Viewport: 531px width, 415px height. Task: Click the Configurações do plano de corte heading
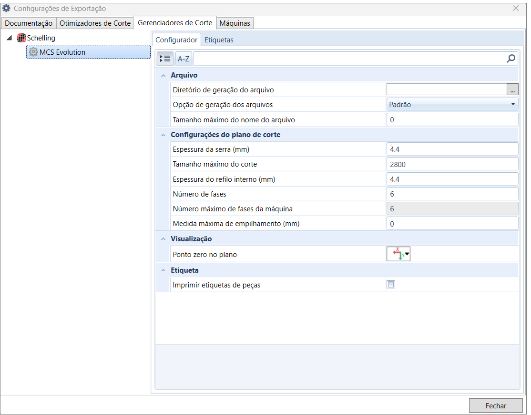coord(225,135)
